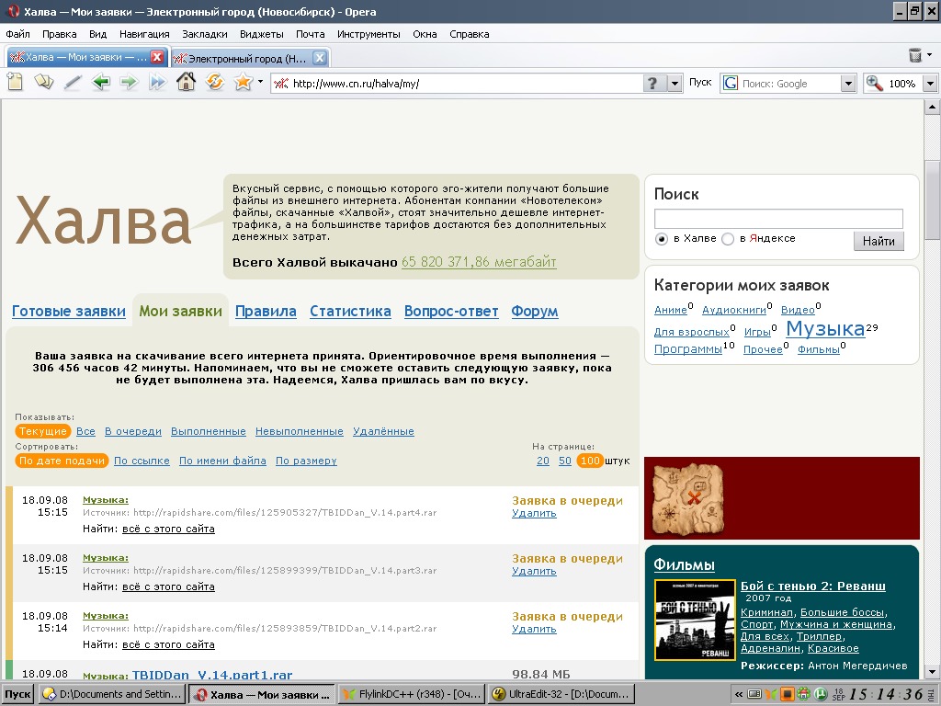This screenshot has width=941, height=706.
Task: Switch to FlylinkDC++ taskbar window
Action: tap(413, 695)
